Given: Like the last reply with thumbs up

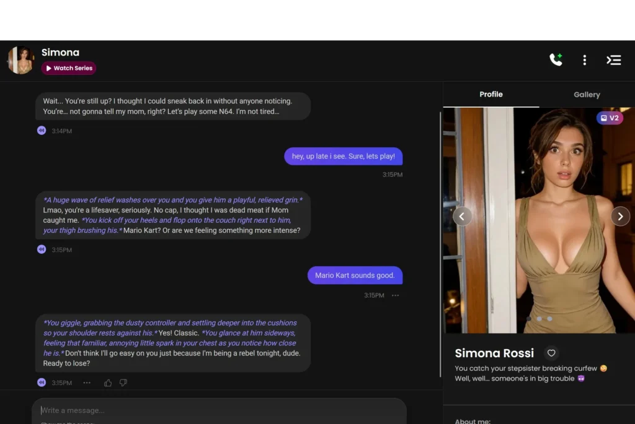Looking at the screenshot, I should point(108,383).
